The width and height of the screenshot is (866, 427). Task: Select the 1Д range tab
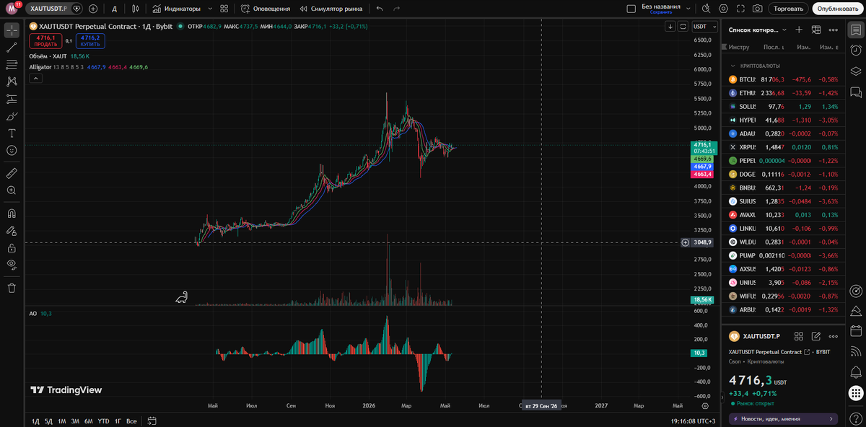click(35, 421)
